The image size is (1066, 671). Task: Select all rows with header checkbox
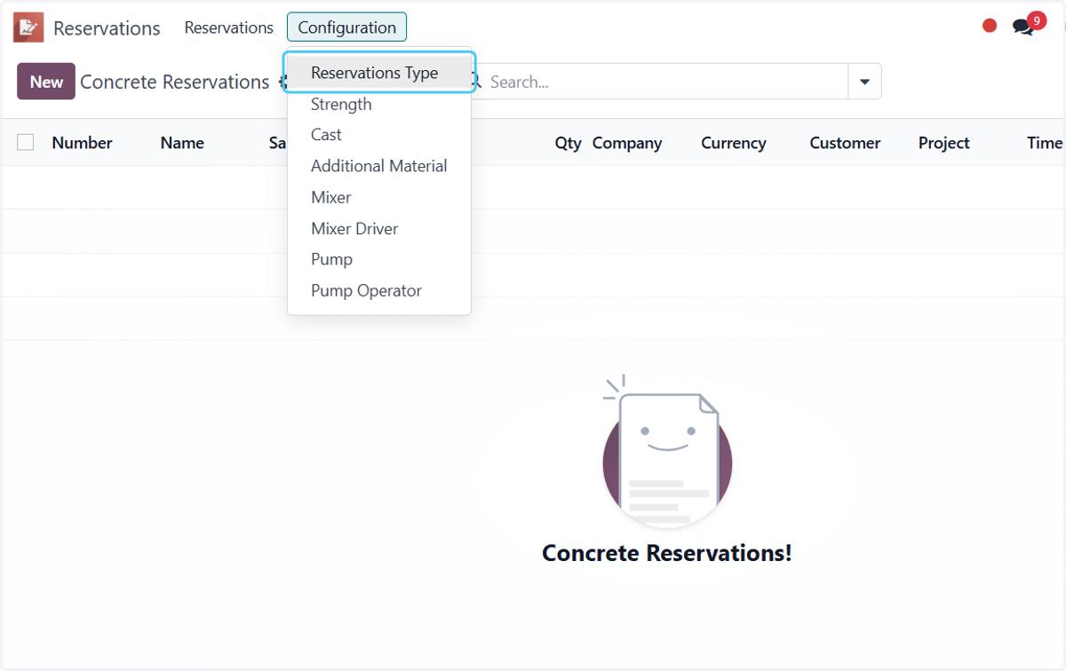point(26,142)
